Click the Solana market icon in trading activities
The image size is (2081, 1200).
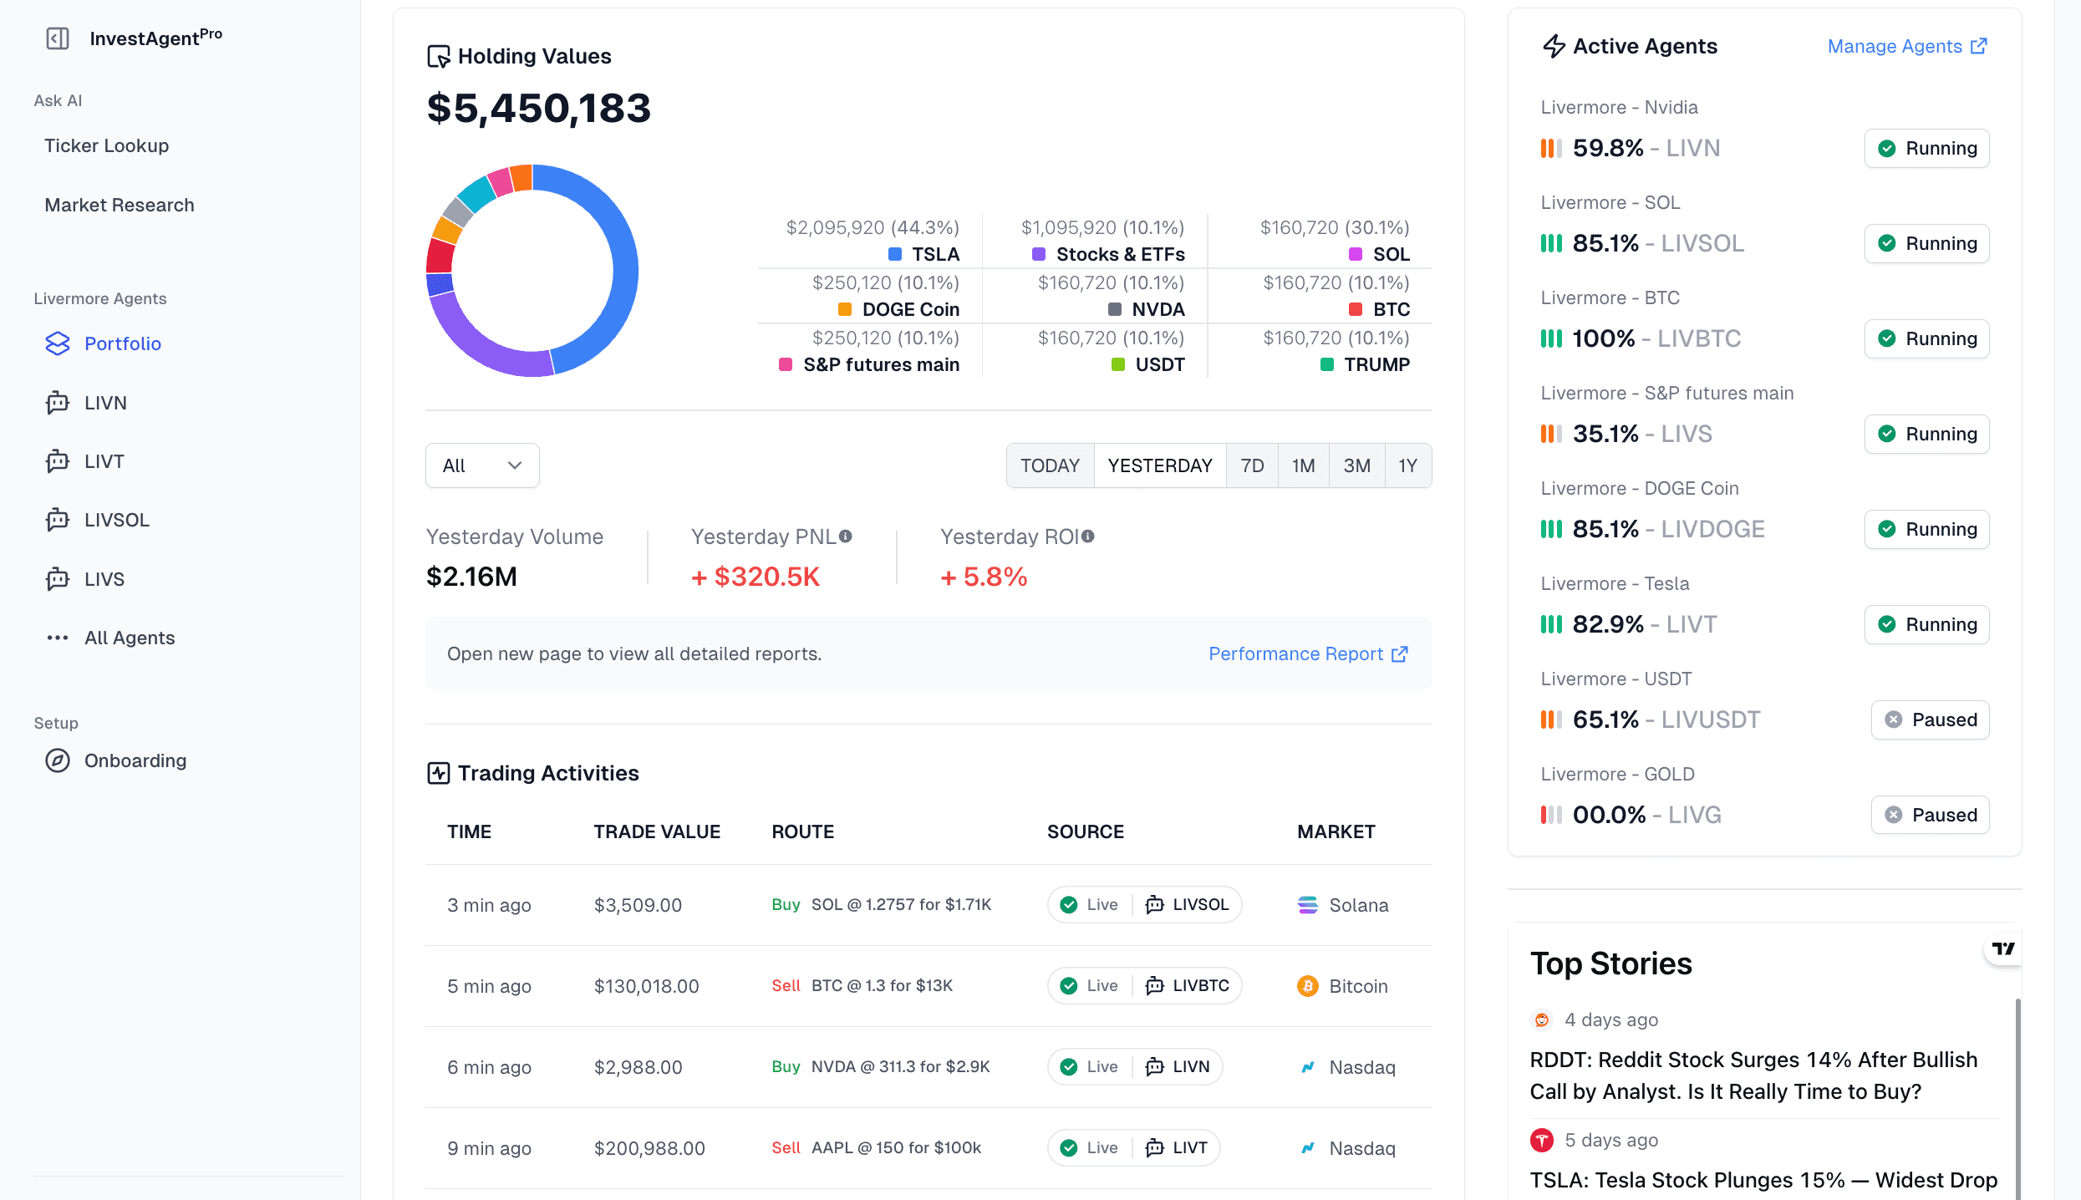[1307, 904]
